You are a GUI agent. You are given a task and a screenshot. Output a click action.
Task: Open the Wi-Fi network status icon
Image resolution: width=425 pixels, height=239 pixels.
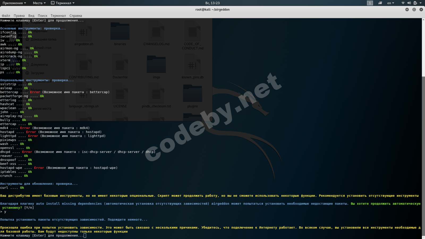[x=403, y=3]
